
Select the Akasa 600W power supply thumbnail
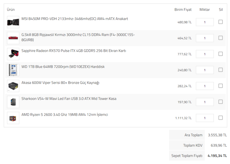pos(13,86)
